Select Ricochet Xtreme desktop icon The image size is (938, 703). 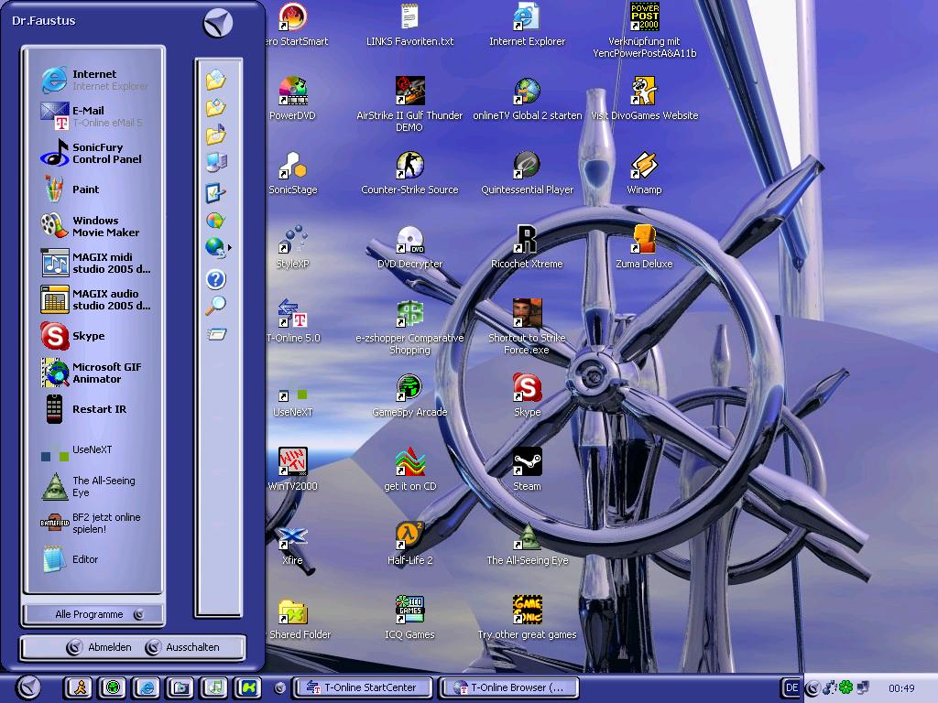click(527, 247)
